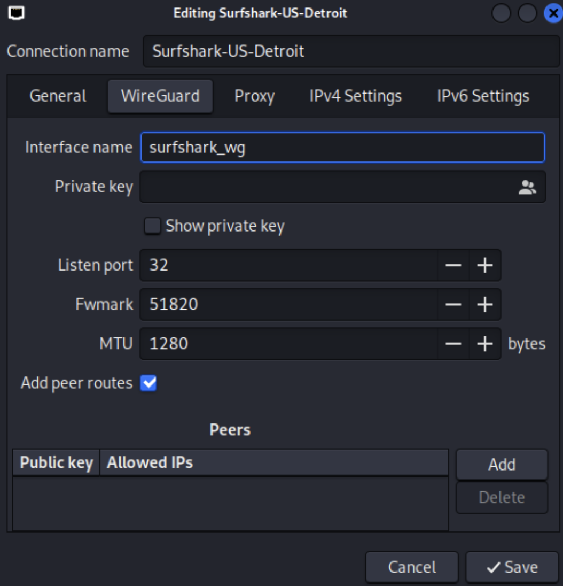Open IPv6 Settings tab
This screenshot has width=563, height=586.
tap(483, 96)
